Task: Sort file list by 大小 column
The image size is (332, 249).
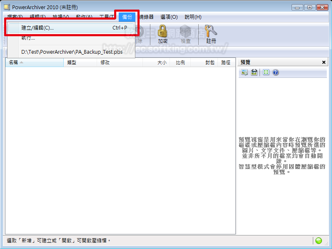Action: [x=162, y=62]
